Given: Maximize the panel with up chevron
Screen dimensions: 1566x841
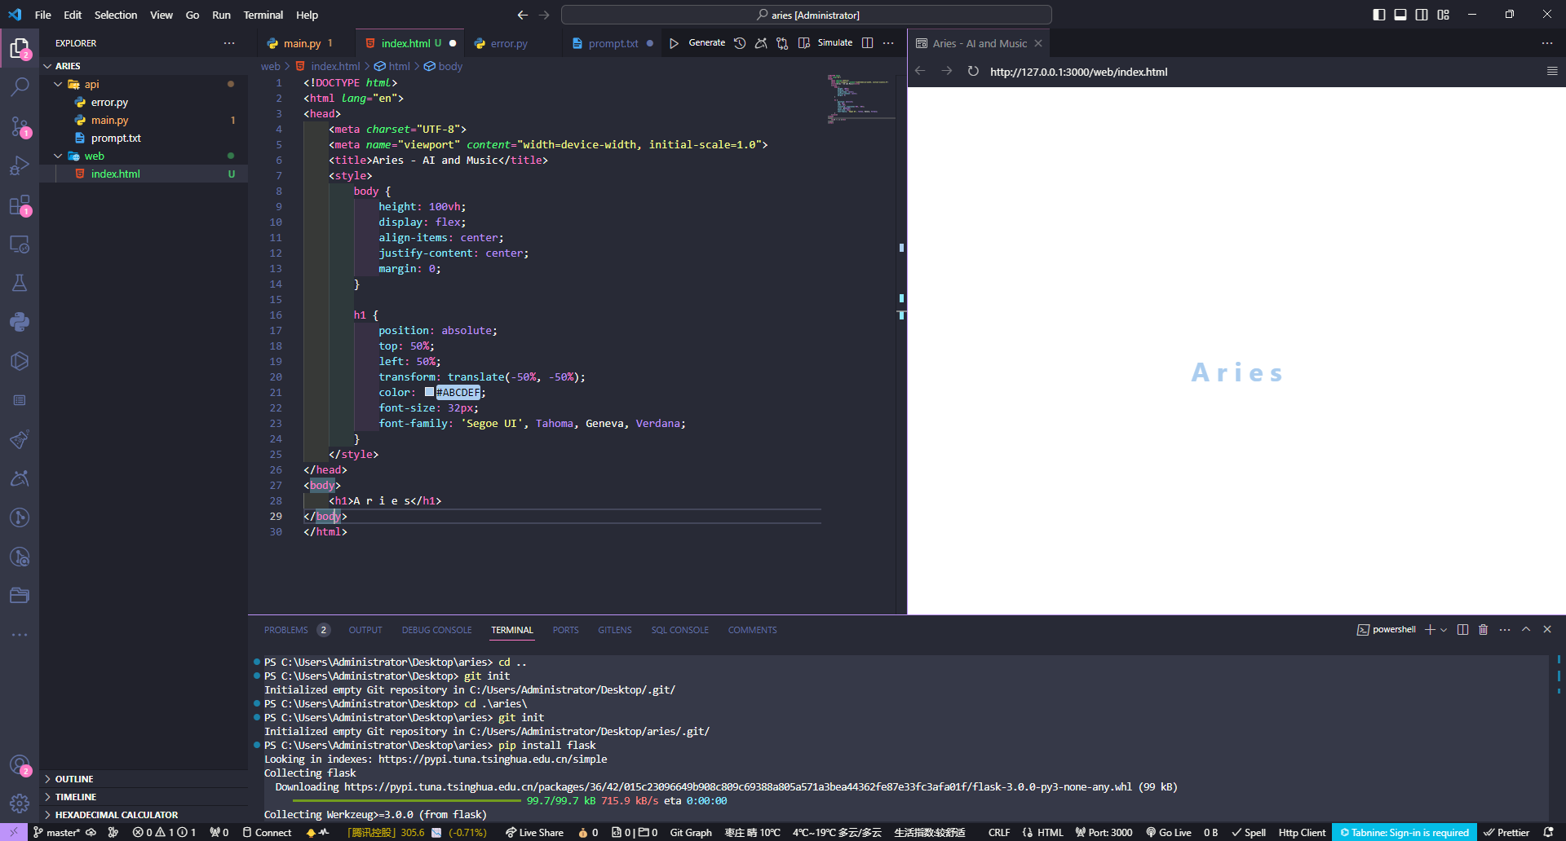Looking at the screenshot, I should 1526,630.
